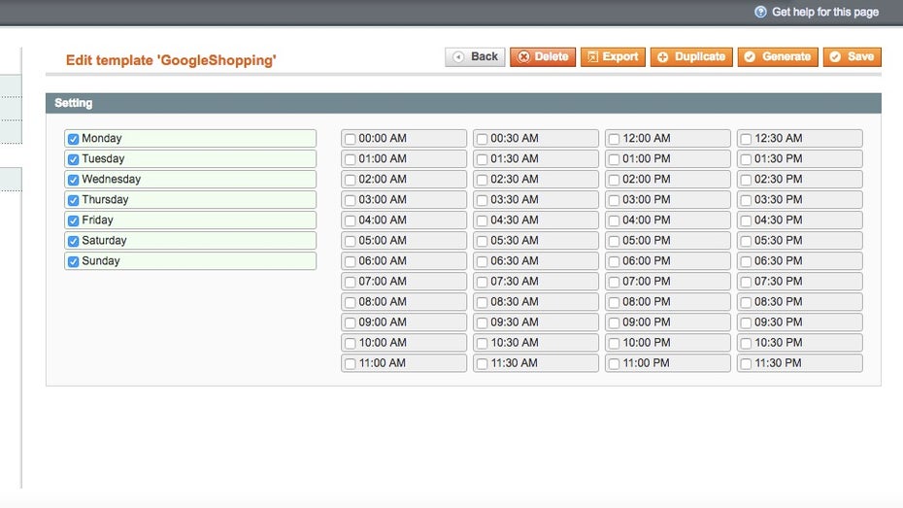Image resolution: width=903 pixels, height=508 pixels.
Task: Open 'Get help for this page' link
Action: tap(824, 13)
